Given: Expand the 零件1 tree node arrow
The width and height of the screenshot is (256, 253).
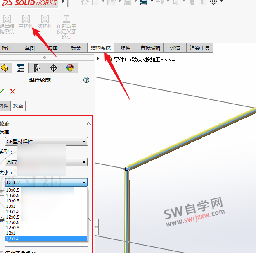Looking at the screenshot, I should click(98, 58).
